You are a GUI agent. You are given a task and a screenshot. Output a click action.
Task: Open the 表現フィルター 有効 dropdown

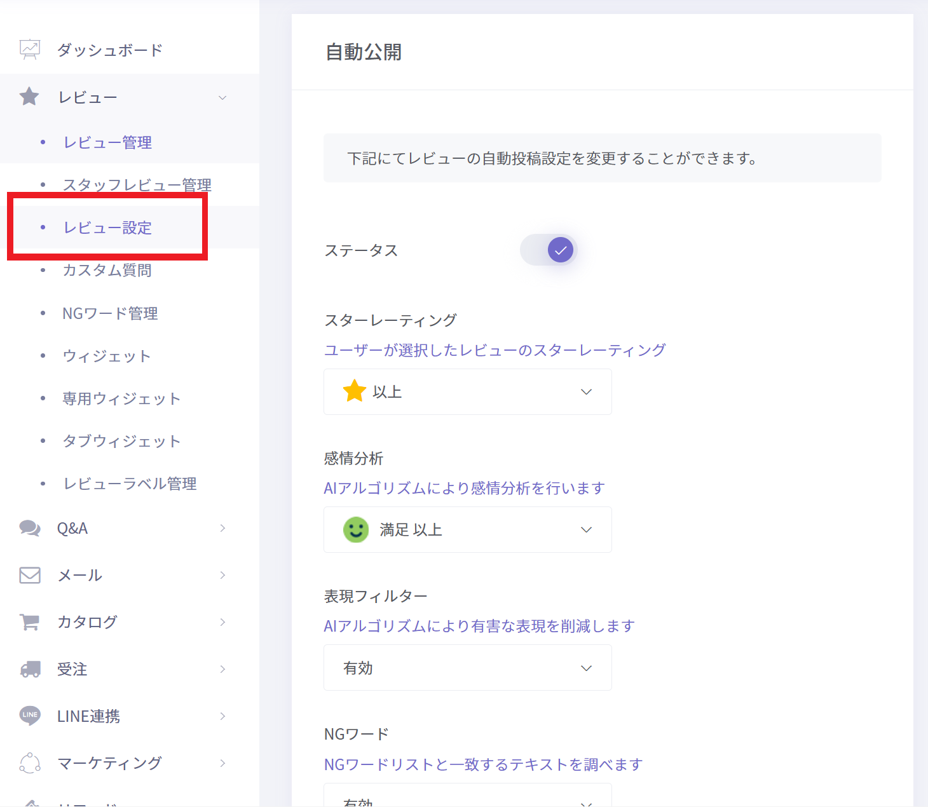pos(467,667)
